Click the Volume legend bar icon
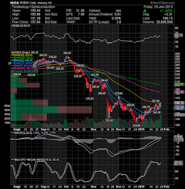This screenshot has height=189, width=185. coord(12,71)
